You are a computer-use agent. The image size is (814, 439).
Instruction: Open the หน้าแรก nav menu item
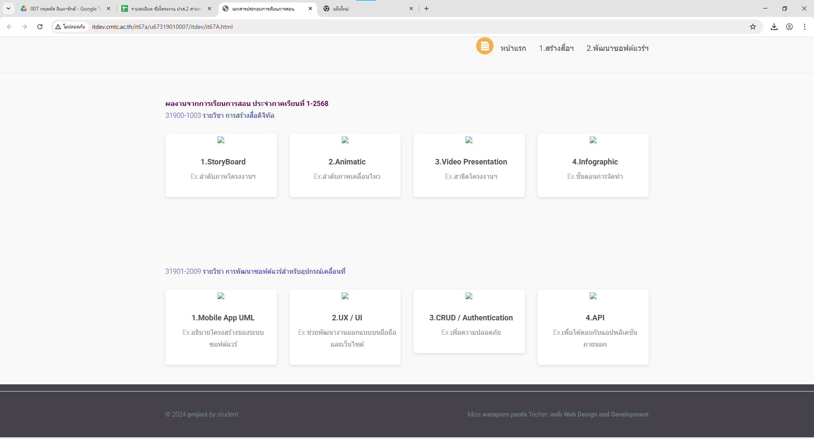point(513,48)
